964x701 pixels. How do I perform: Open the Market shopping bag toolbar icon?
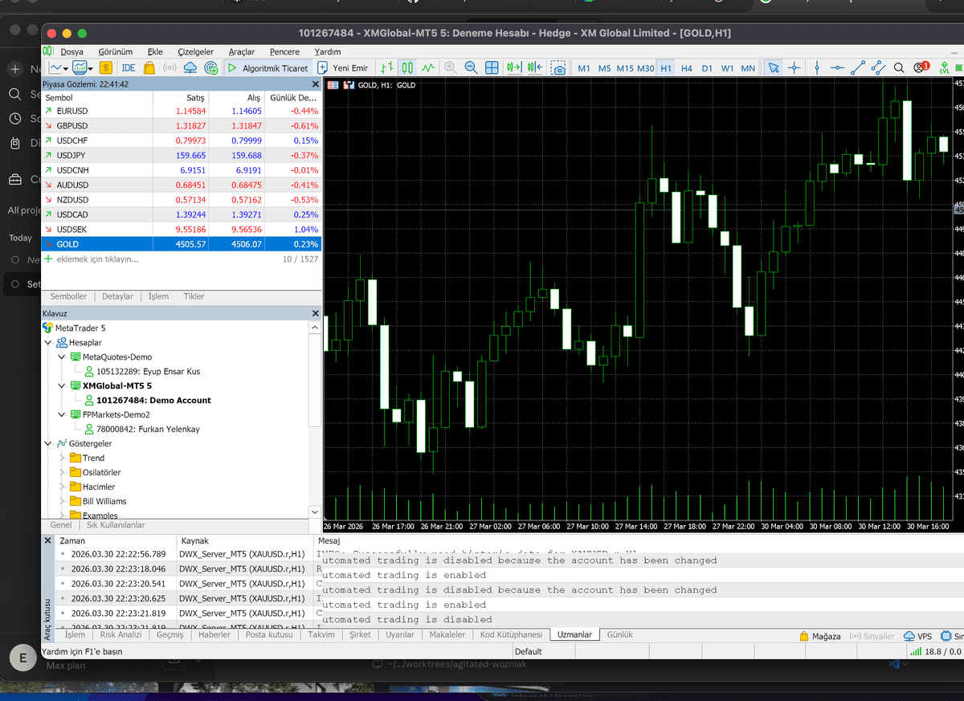tap(149, 68)
